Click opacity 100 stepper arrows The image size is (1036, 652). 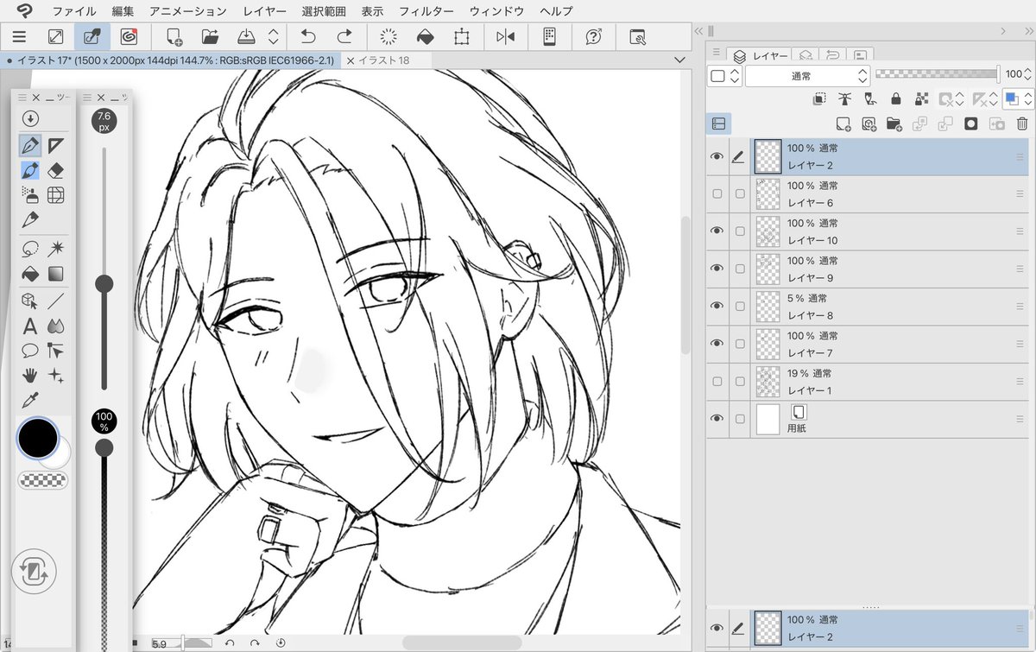pyautogui.click(x=1028, y=75)
